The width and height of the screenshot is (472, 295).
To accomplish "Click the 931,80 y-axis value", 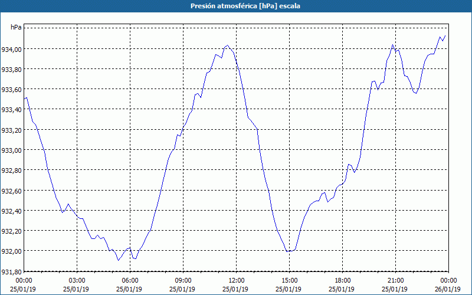I will click(x=11, y=272).
